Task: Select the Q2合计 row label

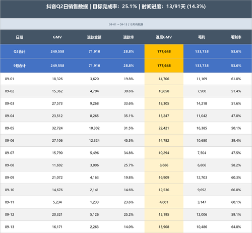Action: [19, 51]
